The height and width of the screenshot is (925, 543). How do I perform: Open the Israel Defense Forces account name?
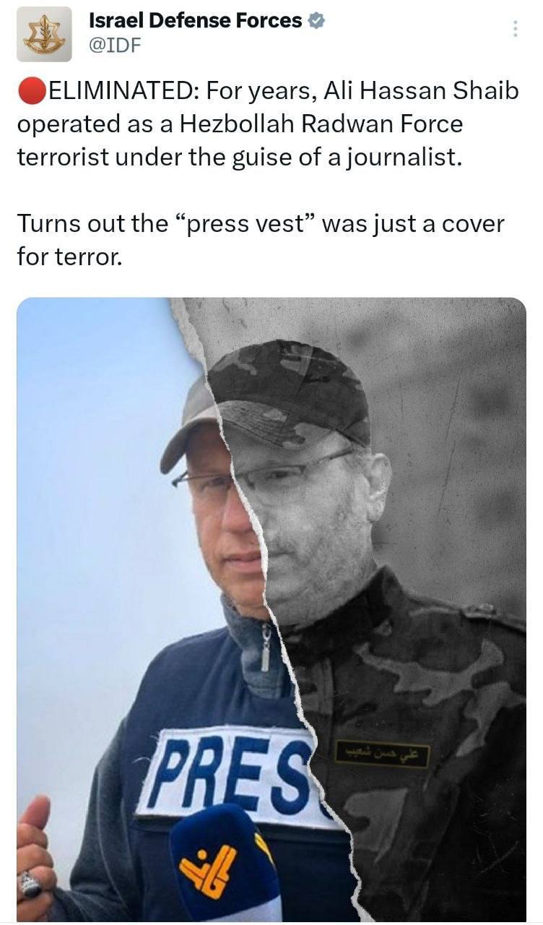(195, 21)
